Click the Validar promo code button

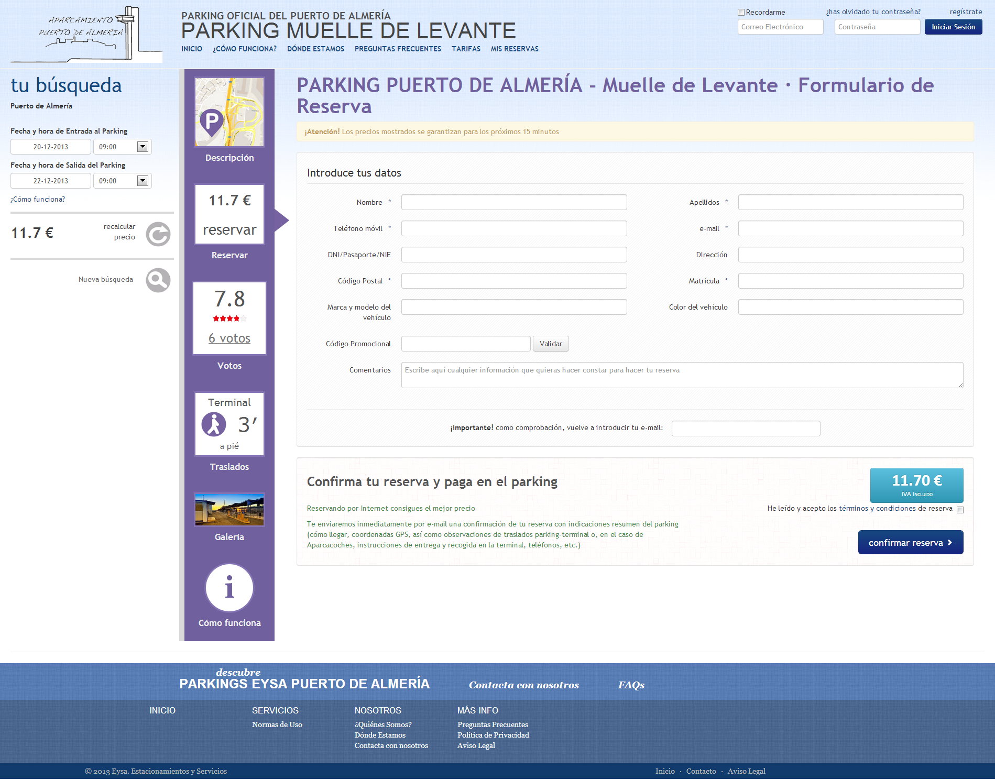click(551, 344)
